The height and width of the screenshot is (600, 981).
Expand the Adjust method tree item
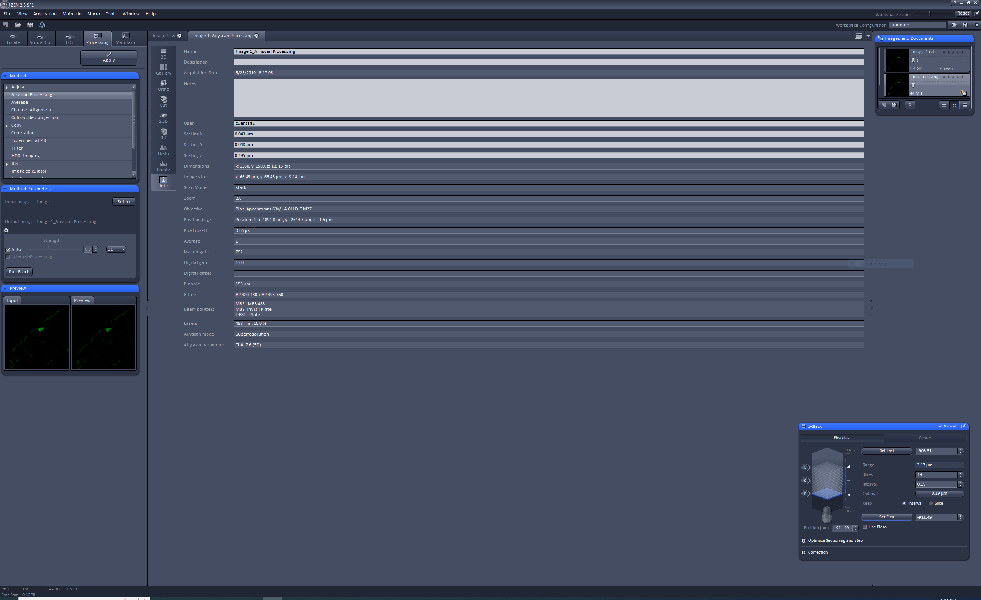click(x=7, y=87)
